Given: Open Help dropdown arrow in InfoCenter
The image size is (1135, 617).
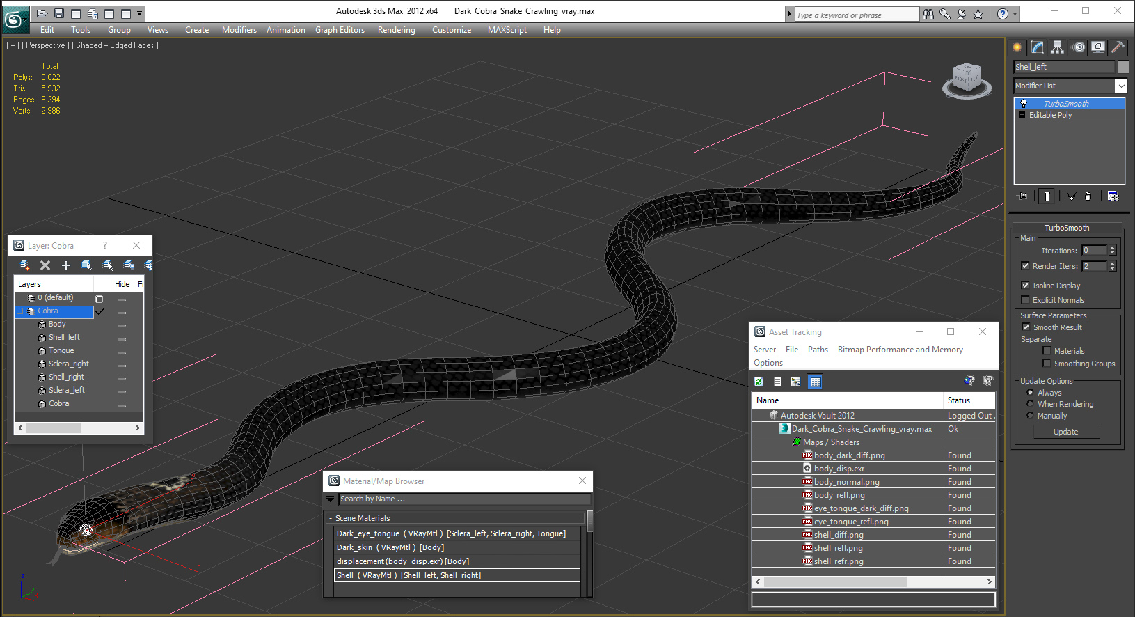Looking at the screenshot, I should tap(1015, 14).
